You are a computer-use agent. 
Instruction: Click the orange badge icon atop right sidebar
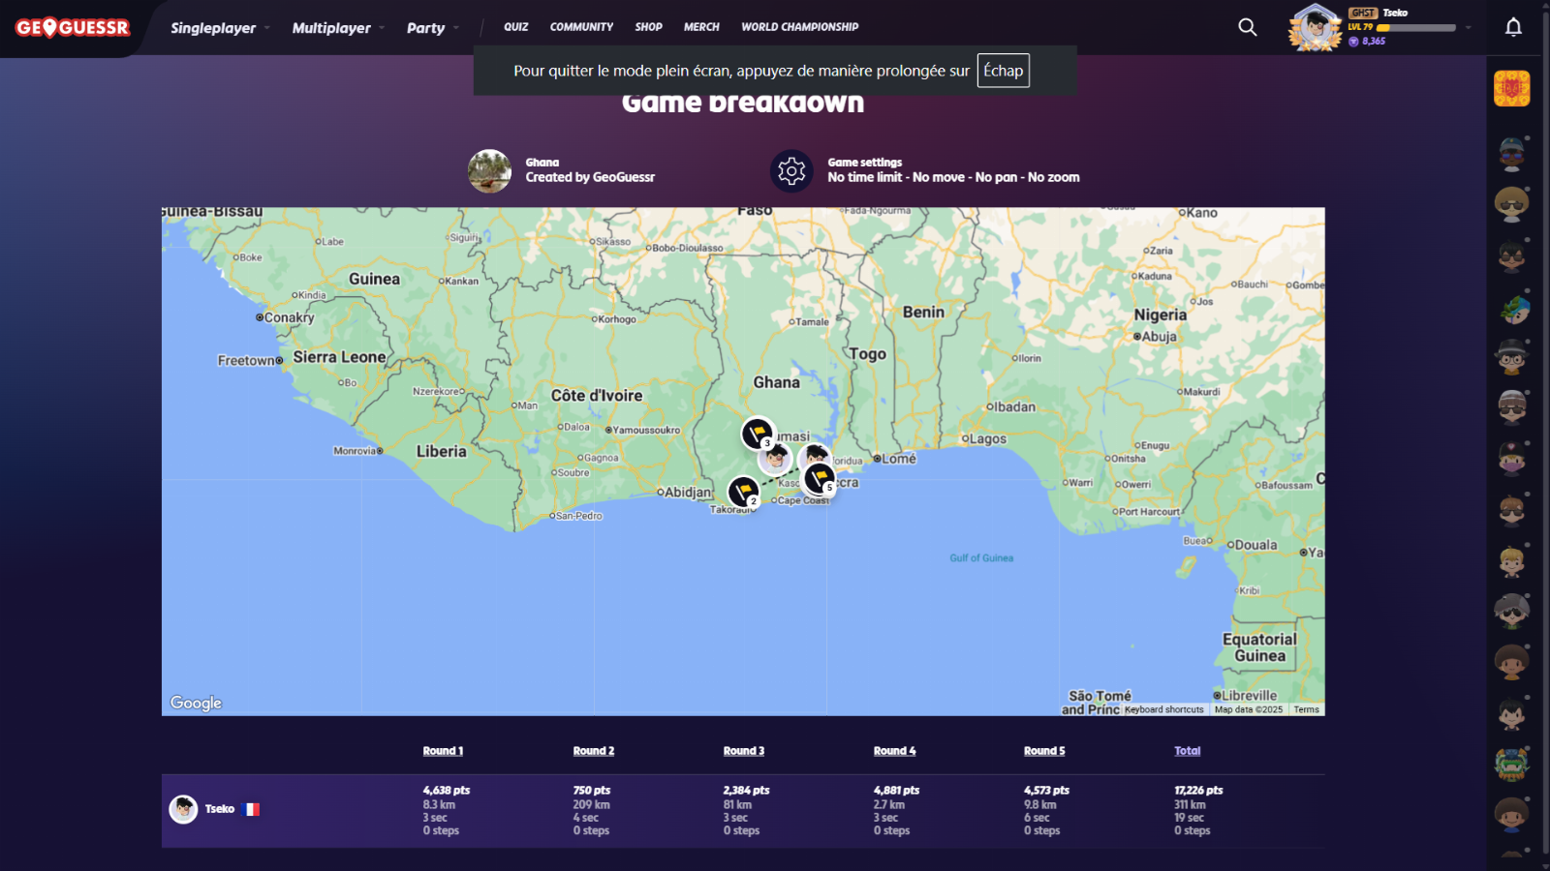[1511, 89]
